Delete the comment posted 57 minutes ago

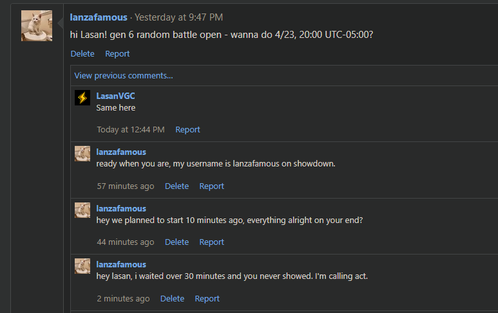click(177, 186)
